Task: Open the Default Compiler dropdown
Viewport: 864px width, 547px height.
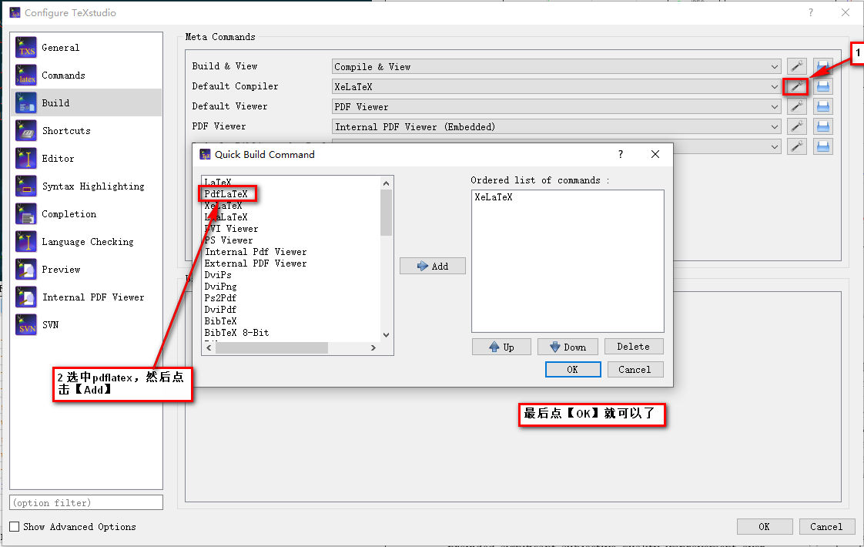Action: [773, 86]
